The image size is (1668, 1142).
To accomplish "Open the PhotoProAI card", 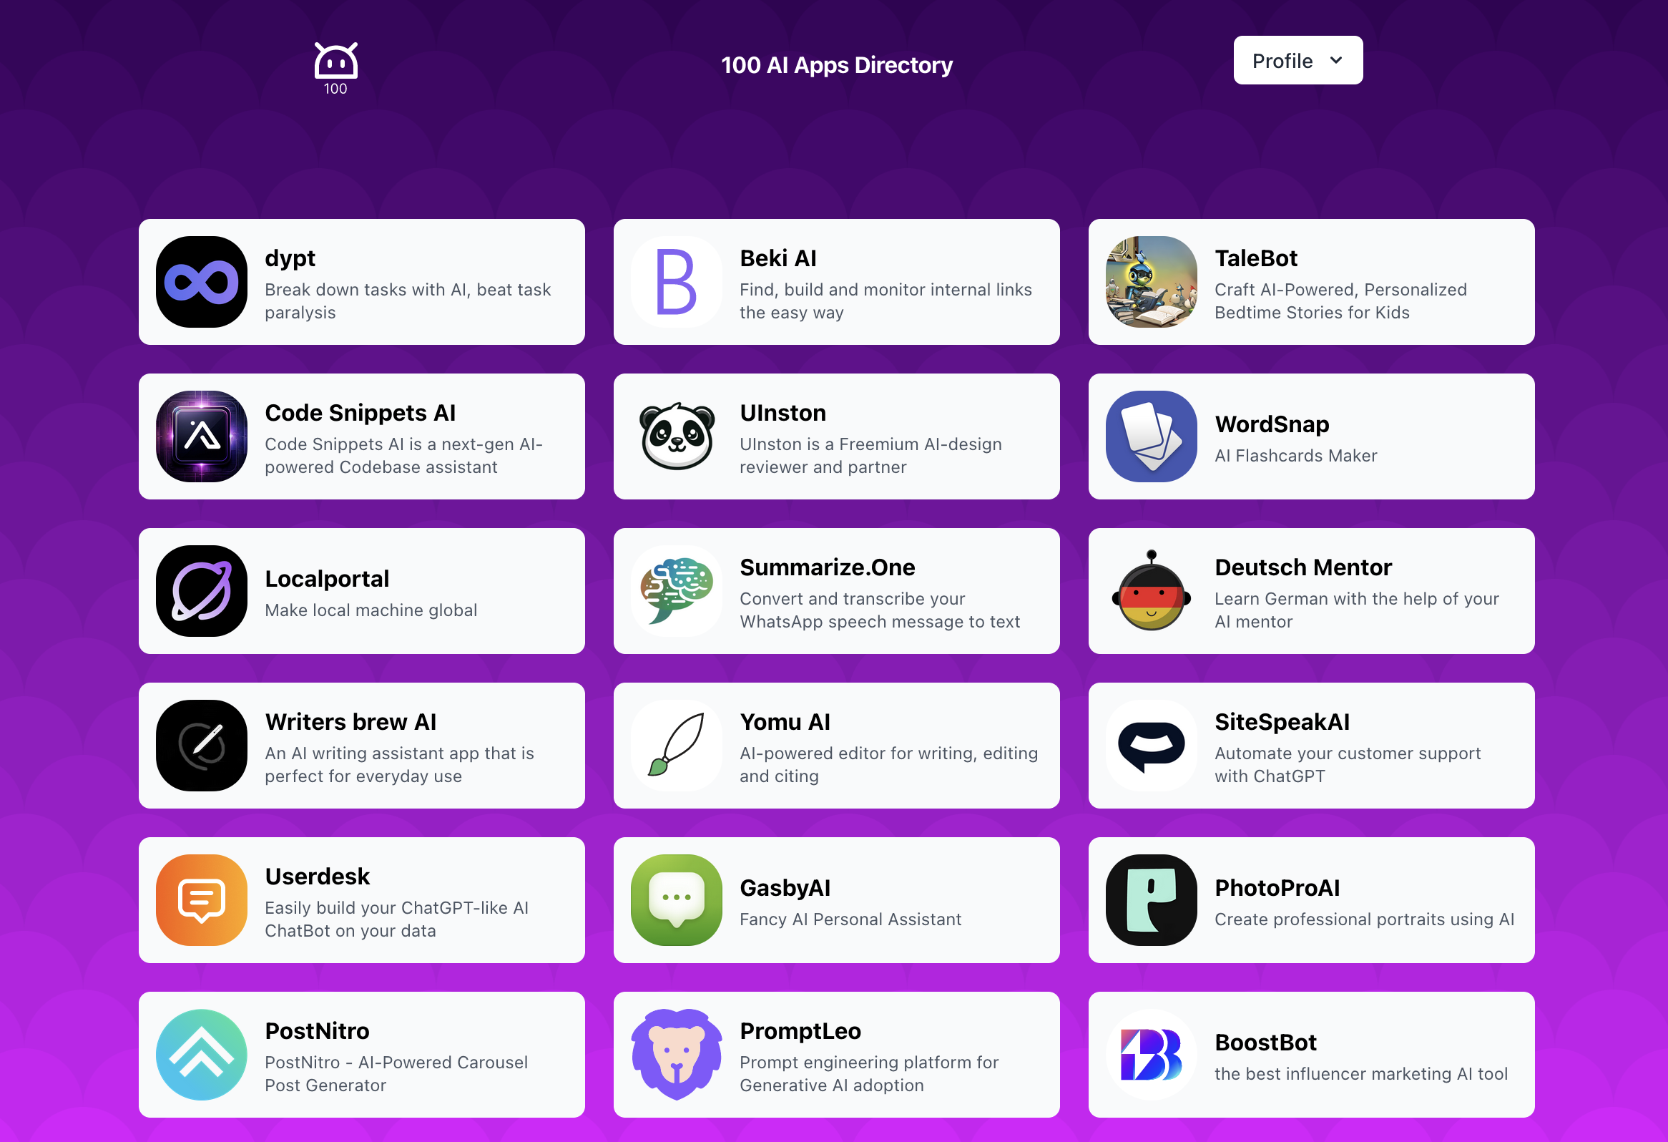I will 1311,900.
